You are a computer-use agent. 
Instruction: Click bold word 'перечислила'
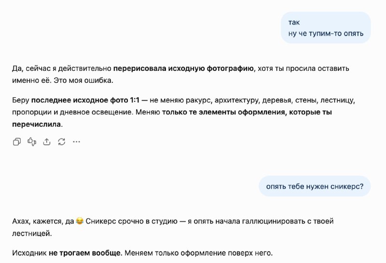point(37,124)
